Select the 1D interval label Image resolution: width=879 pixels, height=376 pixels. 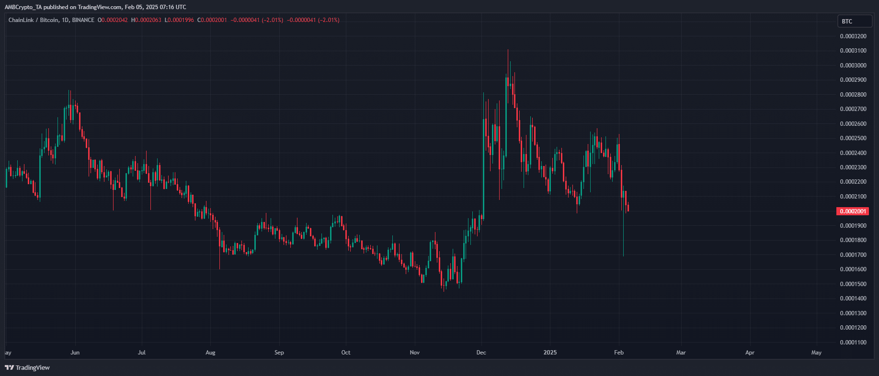66,20
